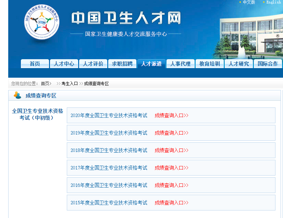283x218 pixels.
Task: Open the 教育培训 tab
Action: click(x=209, y=64)
